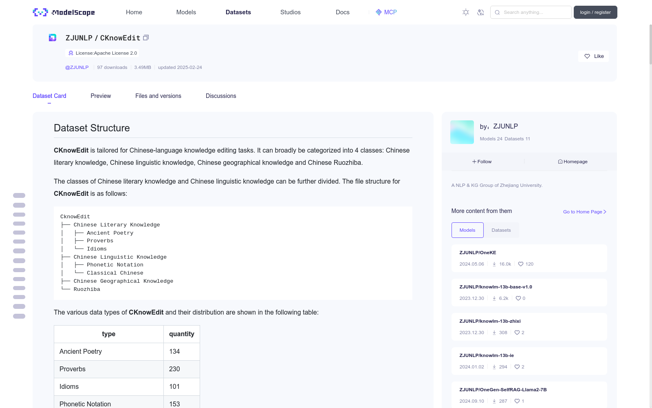Image resolution: width=652 pixels, height=408 pixels.
Task: Click the download icon on the knowlm-13b-ie card
Action: (x=494, y=367)
